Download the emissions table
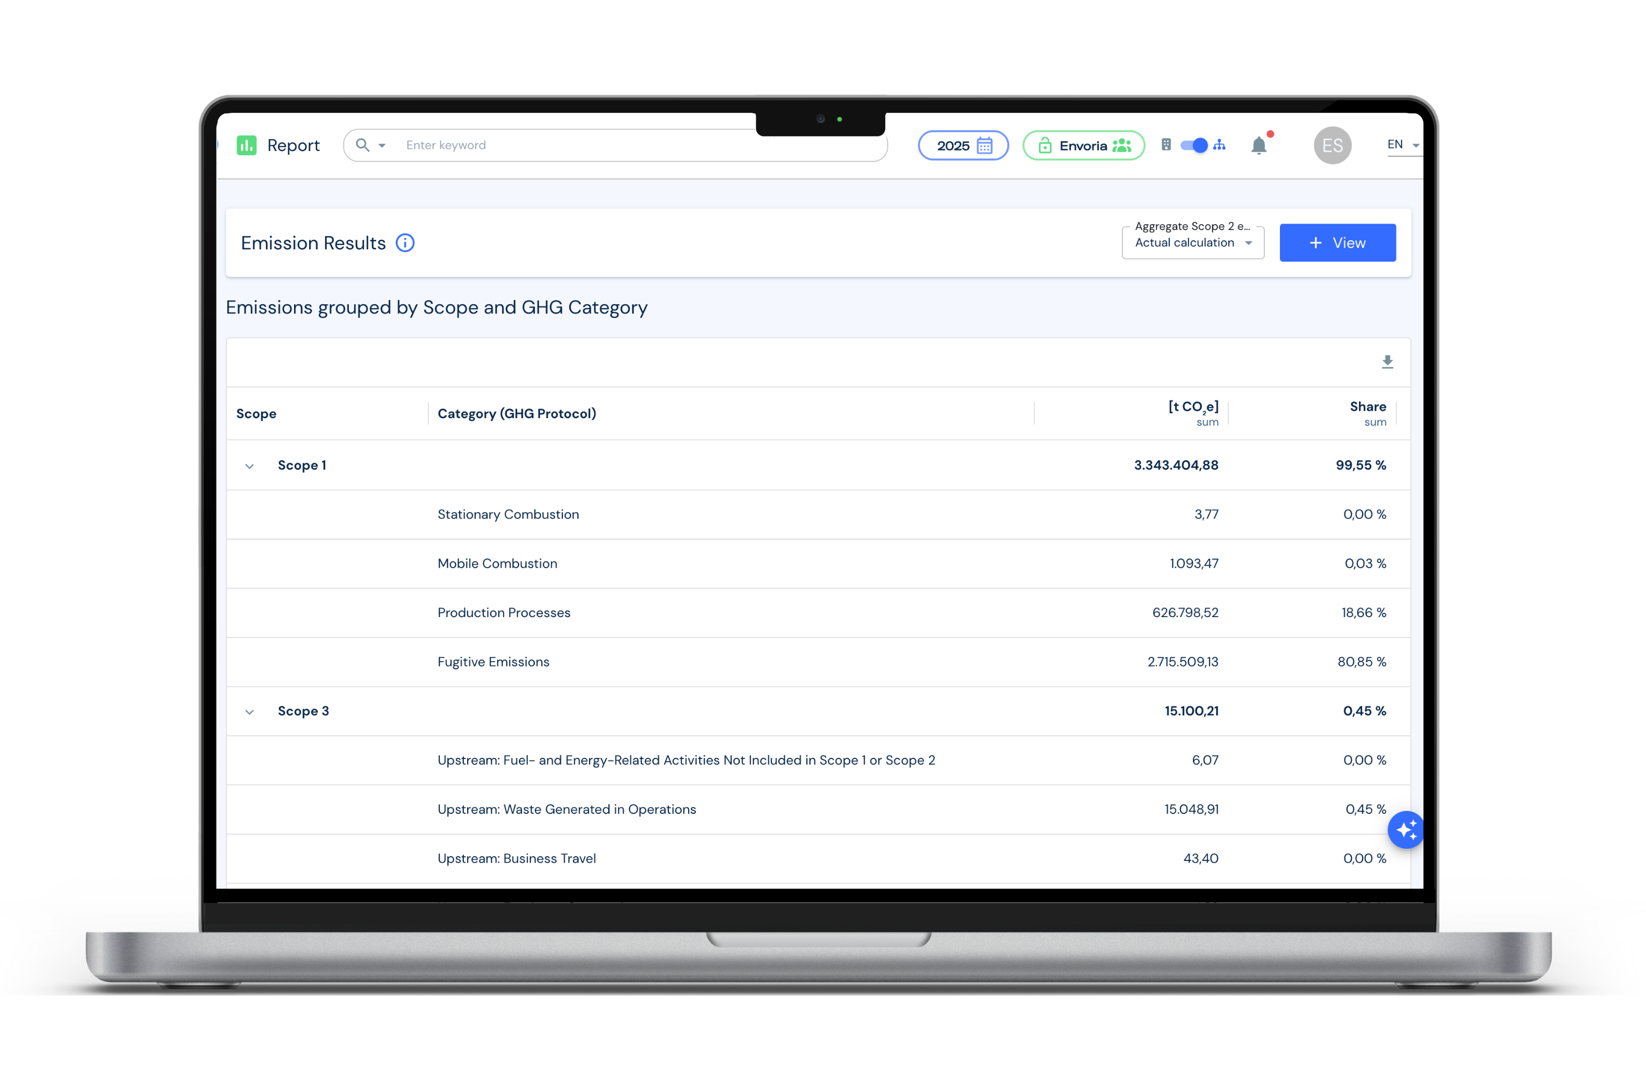 [1387, 362]
